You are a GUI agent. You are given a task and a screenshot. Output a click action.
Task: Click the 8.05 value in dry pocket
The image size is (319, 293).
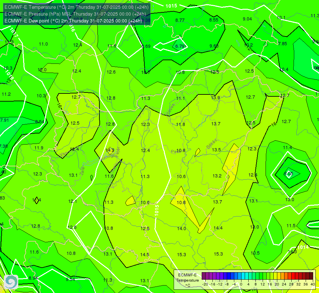(288, 174)
